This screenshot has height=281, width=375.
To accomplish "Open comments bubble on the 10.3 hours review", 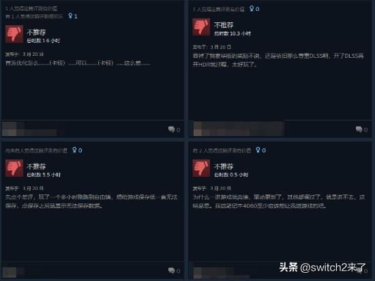I will click(359, 129).
